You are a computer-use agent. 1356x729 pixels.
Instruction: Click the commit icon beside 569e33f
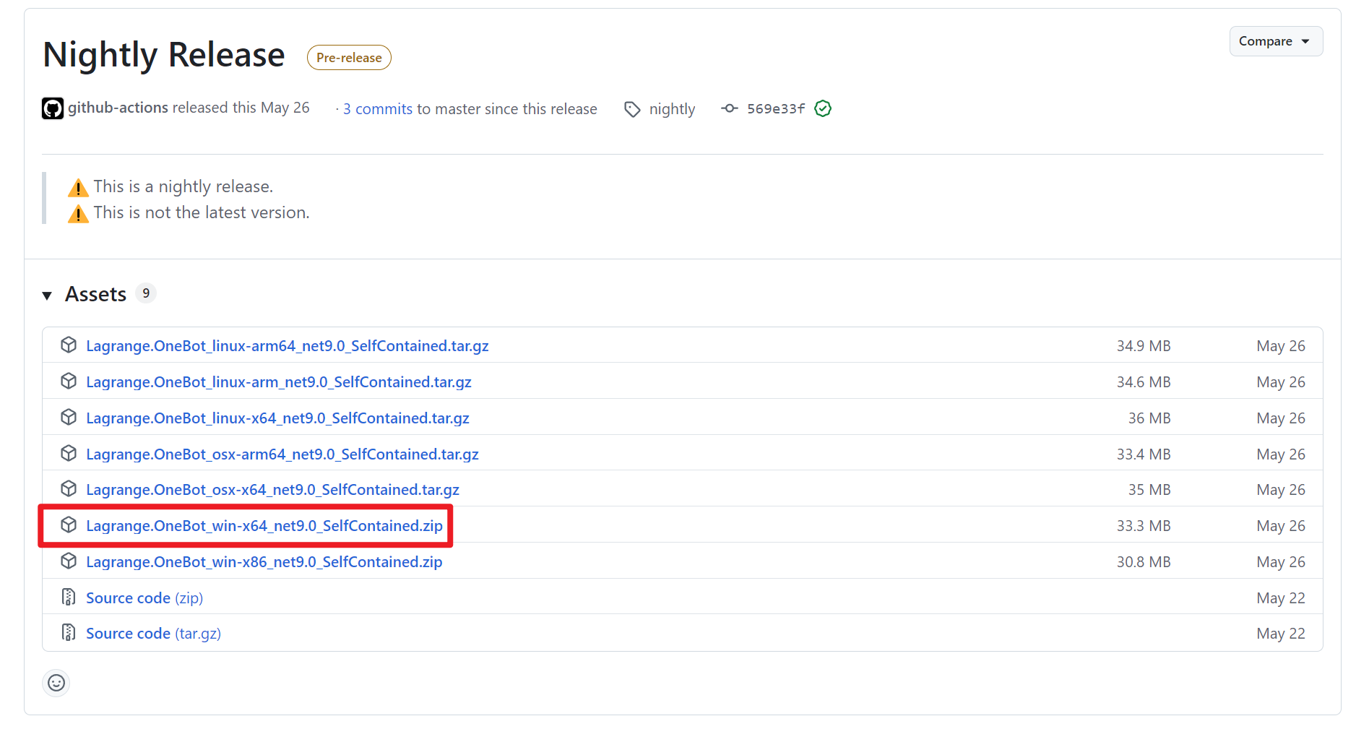pyautogui.click(x=729, y=108)
